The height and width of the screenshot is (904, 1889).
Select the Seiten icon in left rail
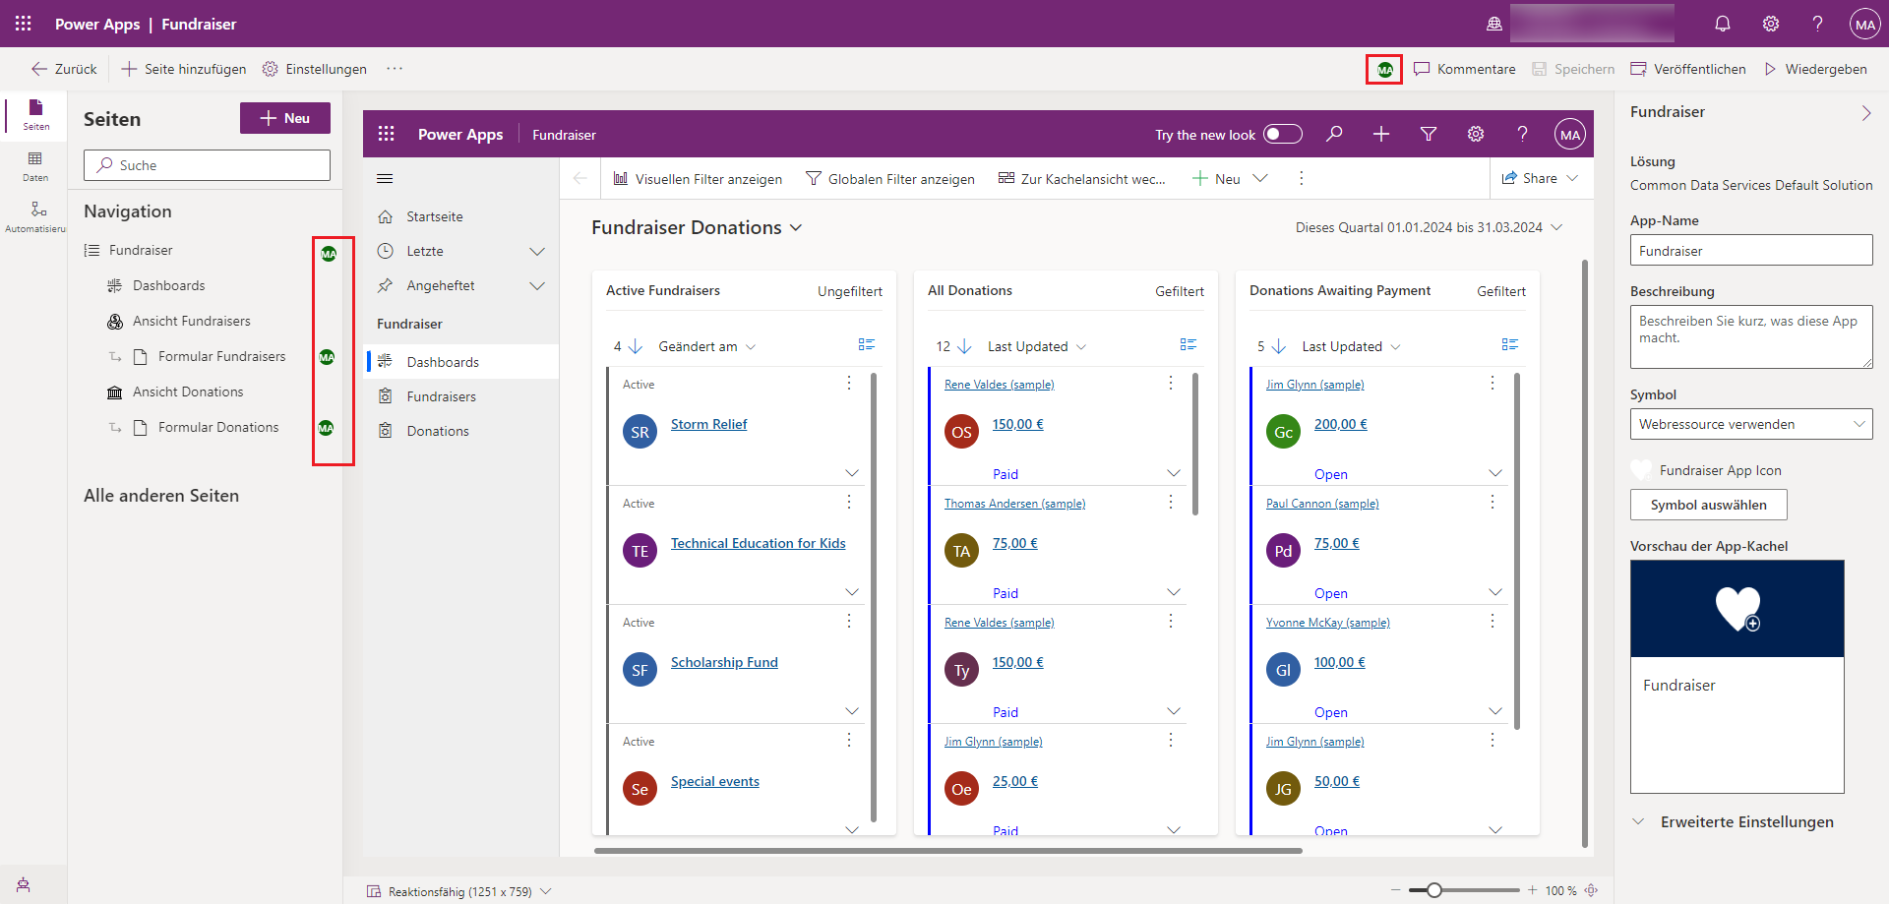coord(35,114)
